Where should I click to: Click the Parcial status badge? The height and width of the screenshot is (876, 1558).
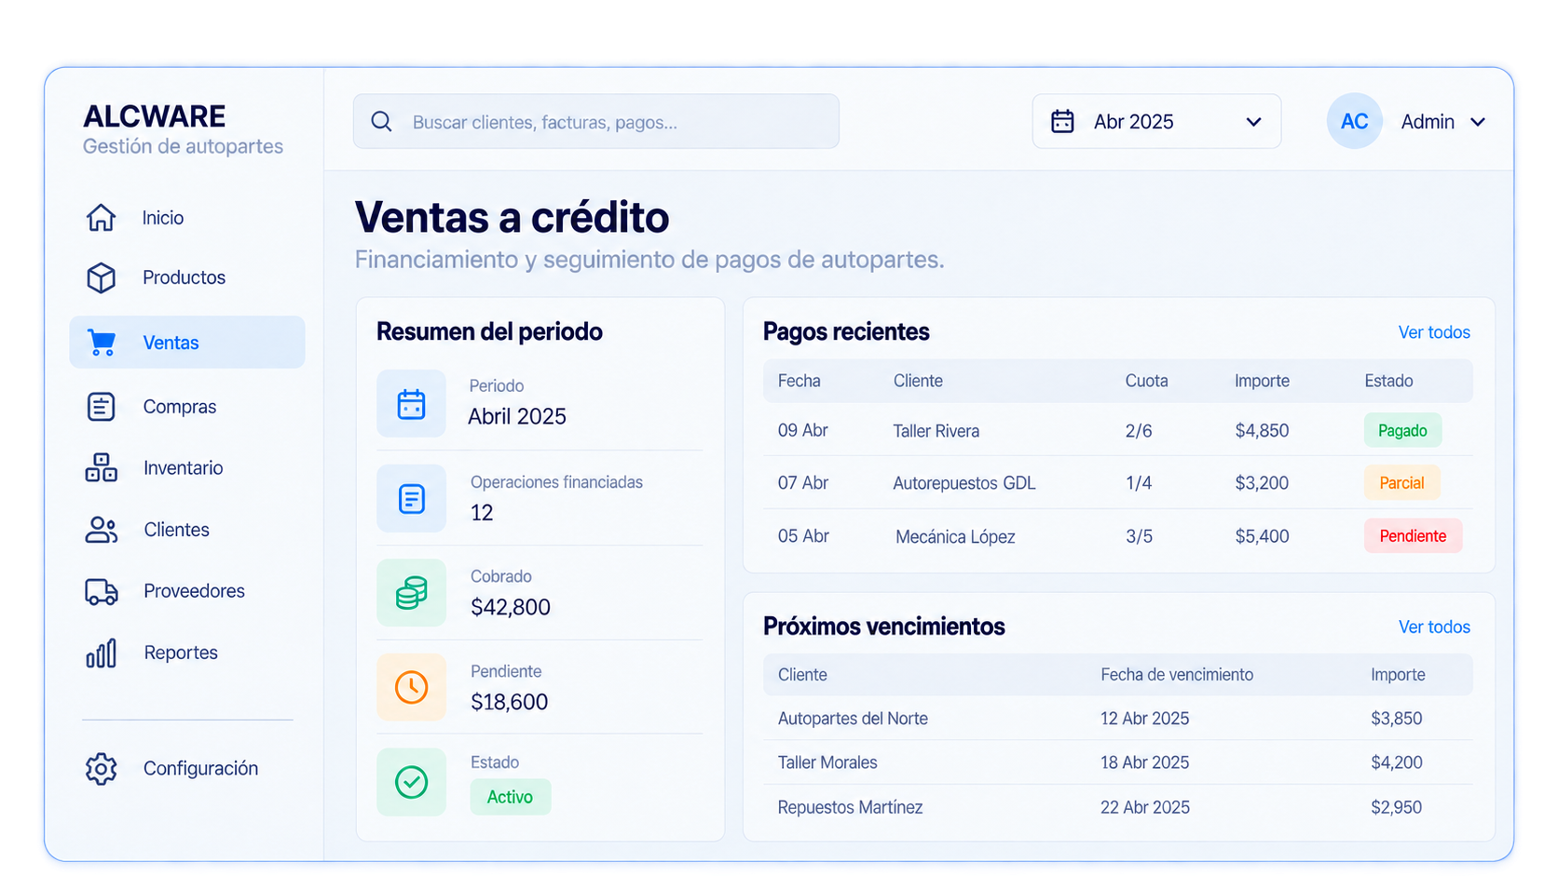point(1401,483)
